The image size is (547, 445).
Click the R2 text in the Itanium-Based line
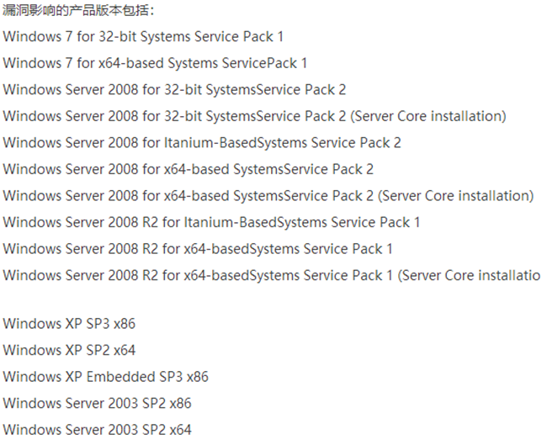click(x=150, y=222)
